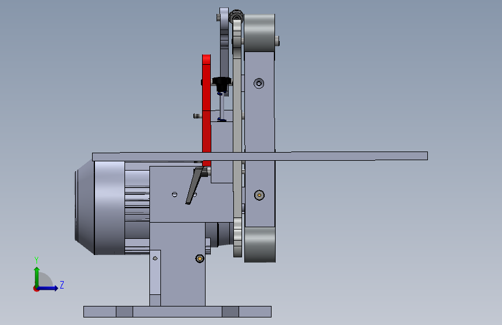Pick the orange-centered bolt on right column
This screenshot has width=502, height=325.
[x=259, y=195]
